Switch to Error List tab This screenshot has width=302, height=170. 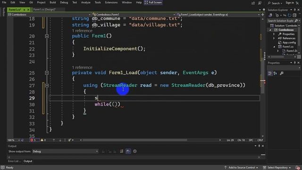[x=14, y=161]
